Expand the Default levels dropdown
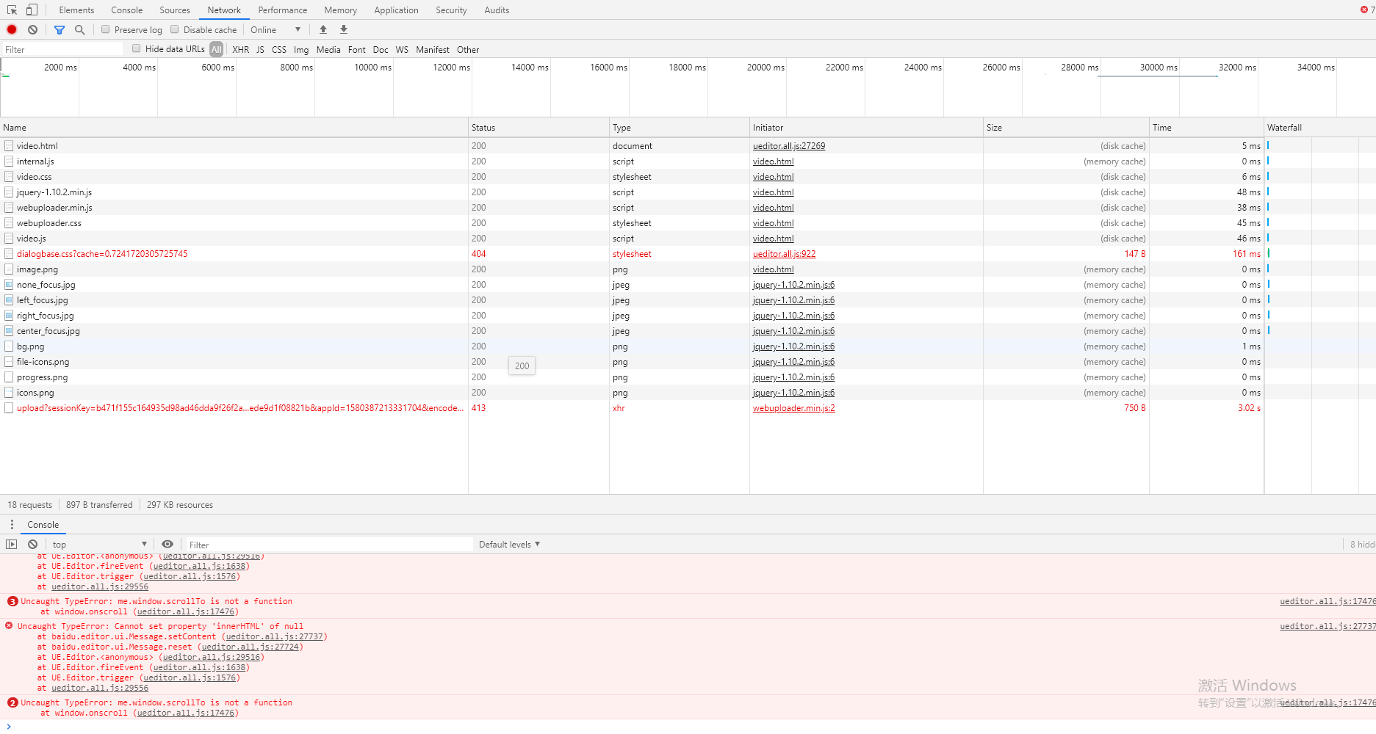 click(x=509, y=544)
